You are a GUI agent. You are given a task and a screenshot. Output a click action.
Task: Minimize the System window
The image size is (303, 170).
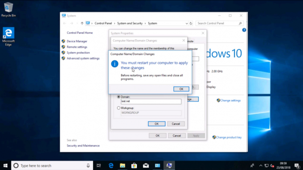pos(219,16)
